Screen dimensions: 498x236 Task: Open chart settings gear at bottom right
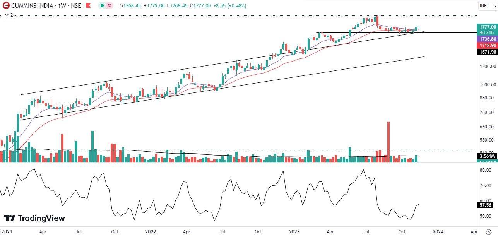(x=488, y=231)
